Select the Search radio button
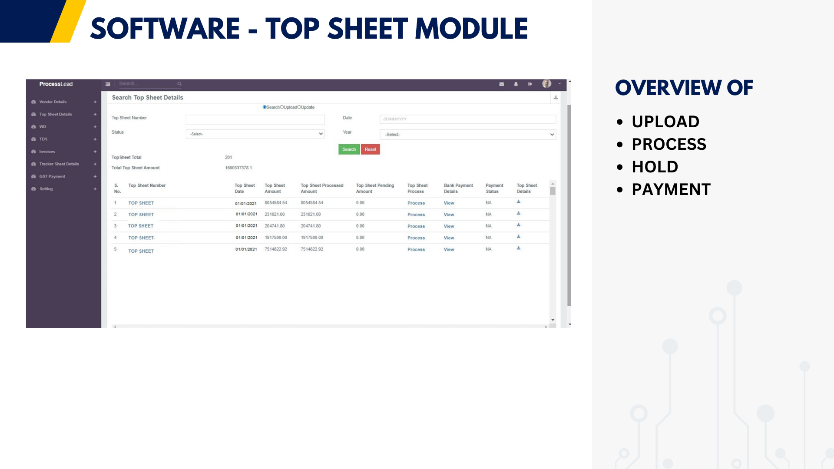The image size is (834, 469). click(x=265, y=107)
